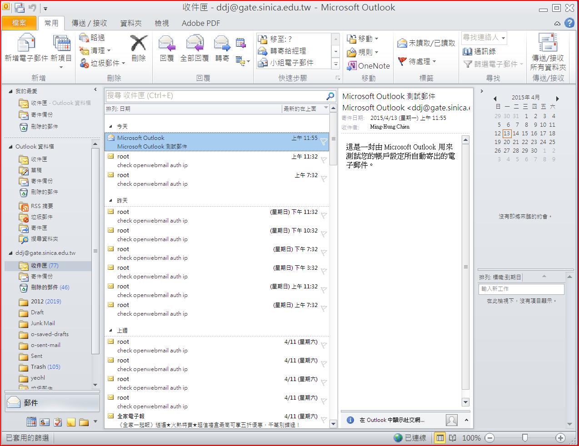Flag the (星期日) 下午 10:32 root message
Image resolution: width=579 pixels, height=446 pixels.
[x=324, y=234]
